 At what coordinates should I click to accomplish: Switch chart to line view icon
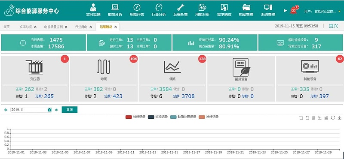(319, 118)
